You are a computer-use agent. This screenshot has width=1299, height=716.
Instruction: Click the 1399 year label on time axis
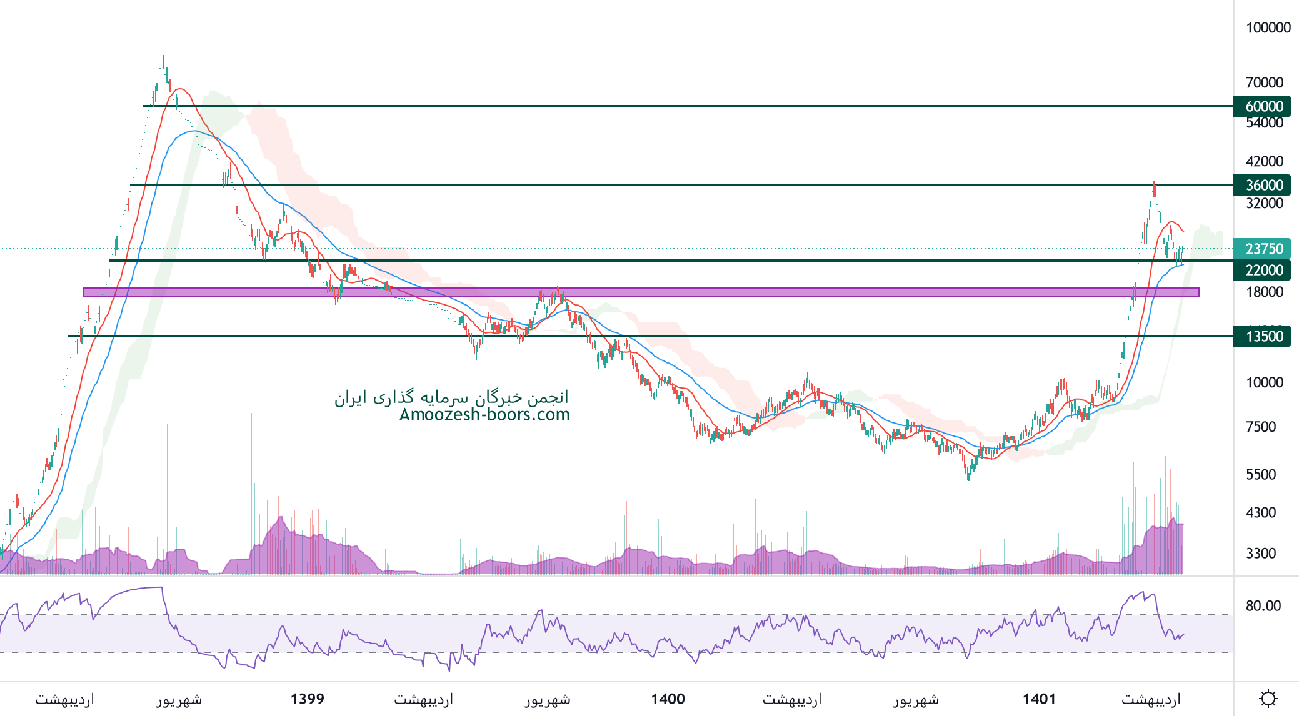(x=308, y=699)
